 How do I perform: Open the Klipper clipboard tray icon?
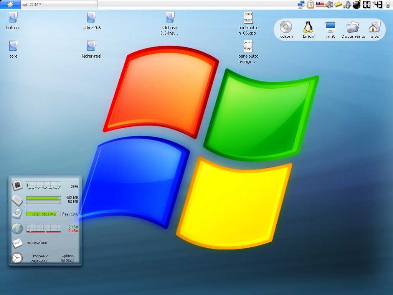click(310, 5)
